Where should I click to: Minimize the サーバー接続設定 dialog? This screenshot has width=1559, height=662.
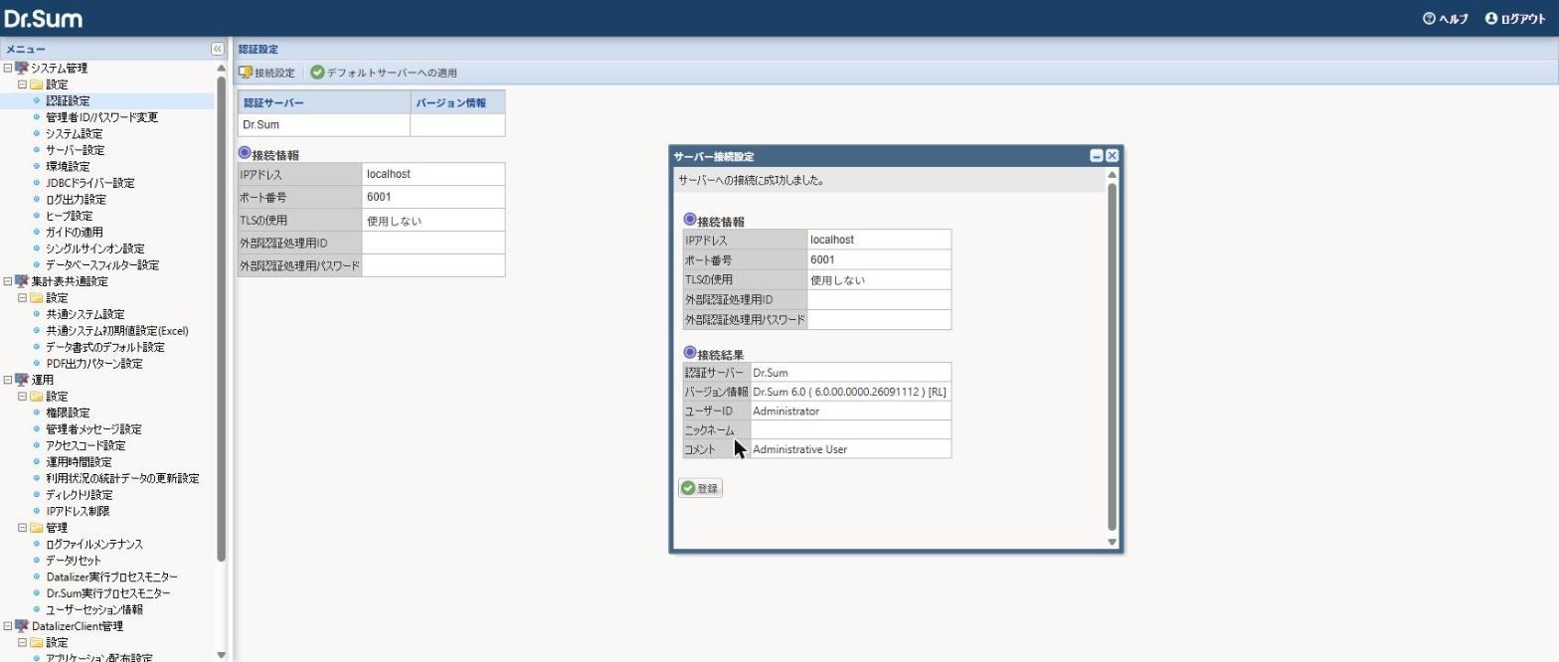click(x=1097, y=156)
